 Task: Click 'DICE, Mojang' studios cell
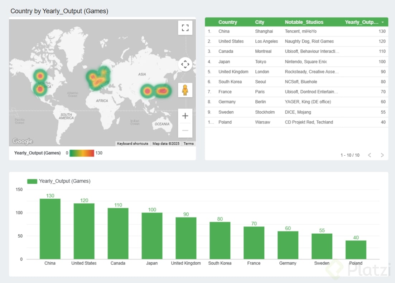point(298,112)
